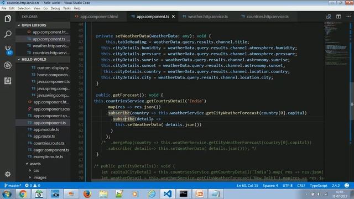Open the Edit menu
The height and width of the screenshot is (199, 354).
[x=12, y=8]
